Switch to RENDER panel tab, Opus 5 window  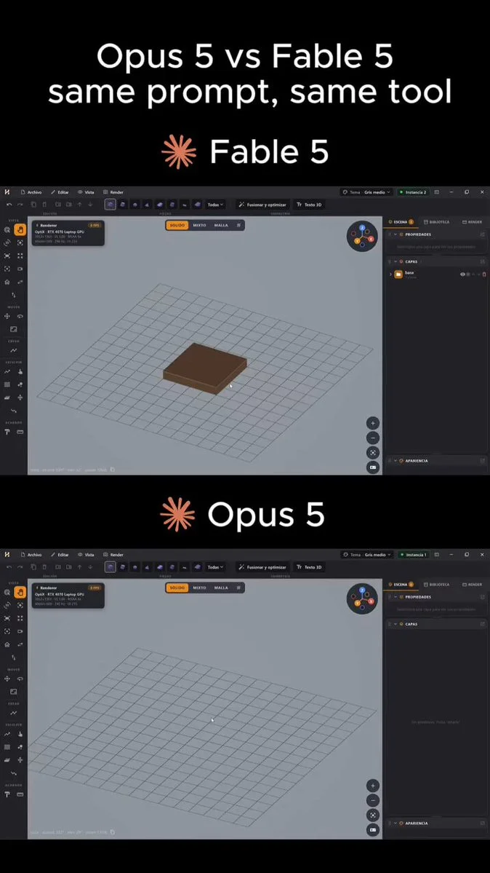[473, 584]
